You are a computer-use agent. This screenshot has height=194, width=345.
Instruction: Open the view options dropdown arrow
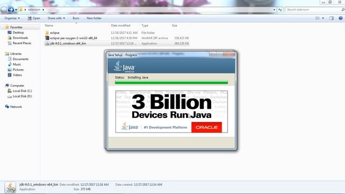point(323,18)
